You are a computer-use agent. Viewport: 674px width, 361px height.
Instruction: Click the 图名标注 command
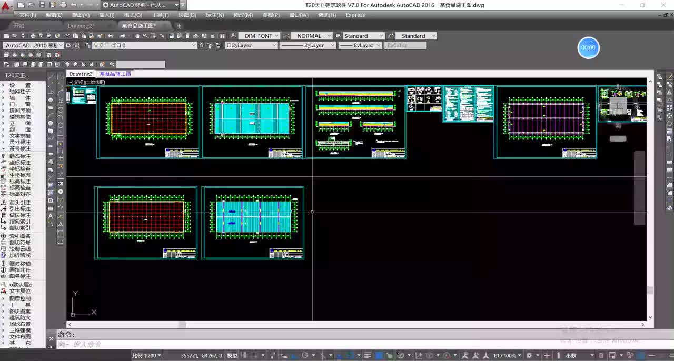20,276
